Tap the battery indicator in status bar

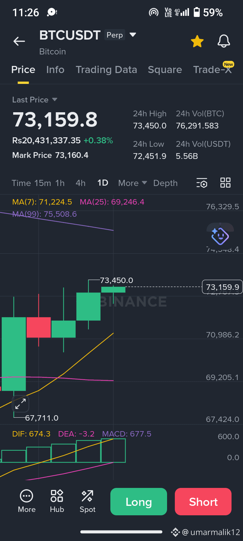[x=197, y=13]
